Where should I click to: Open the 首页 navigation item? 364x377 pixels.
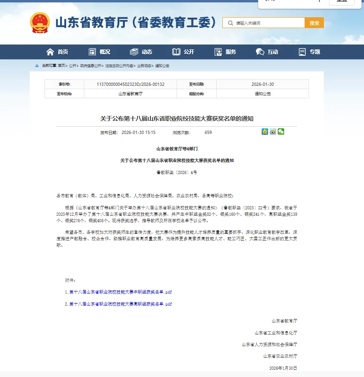tap(57, 52)
